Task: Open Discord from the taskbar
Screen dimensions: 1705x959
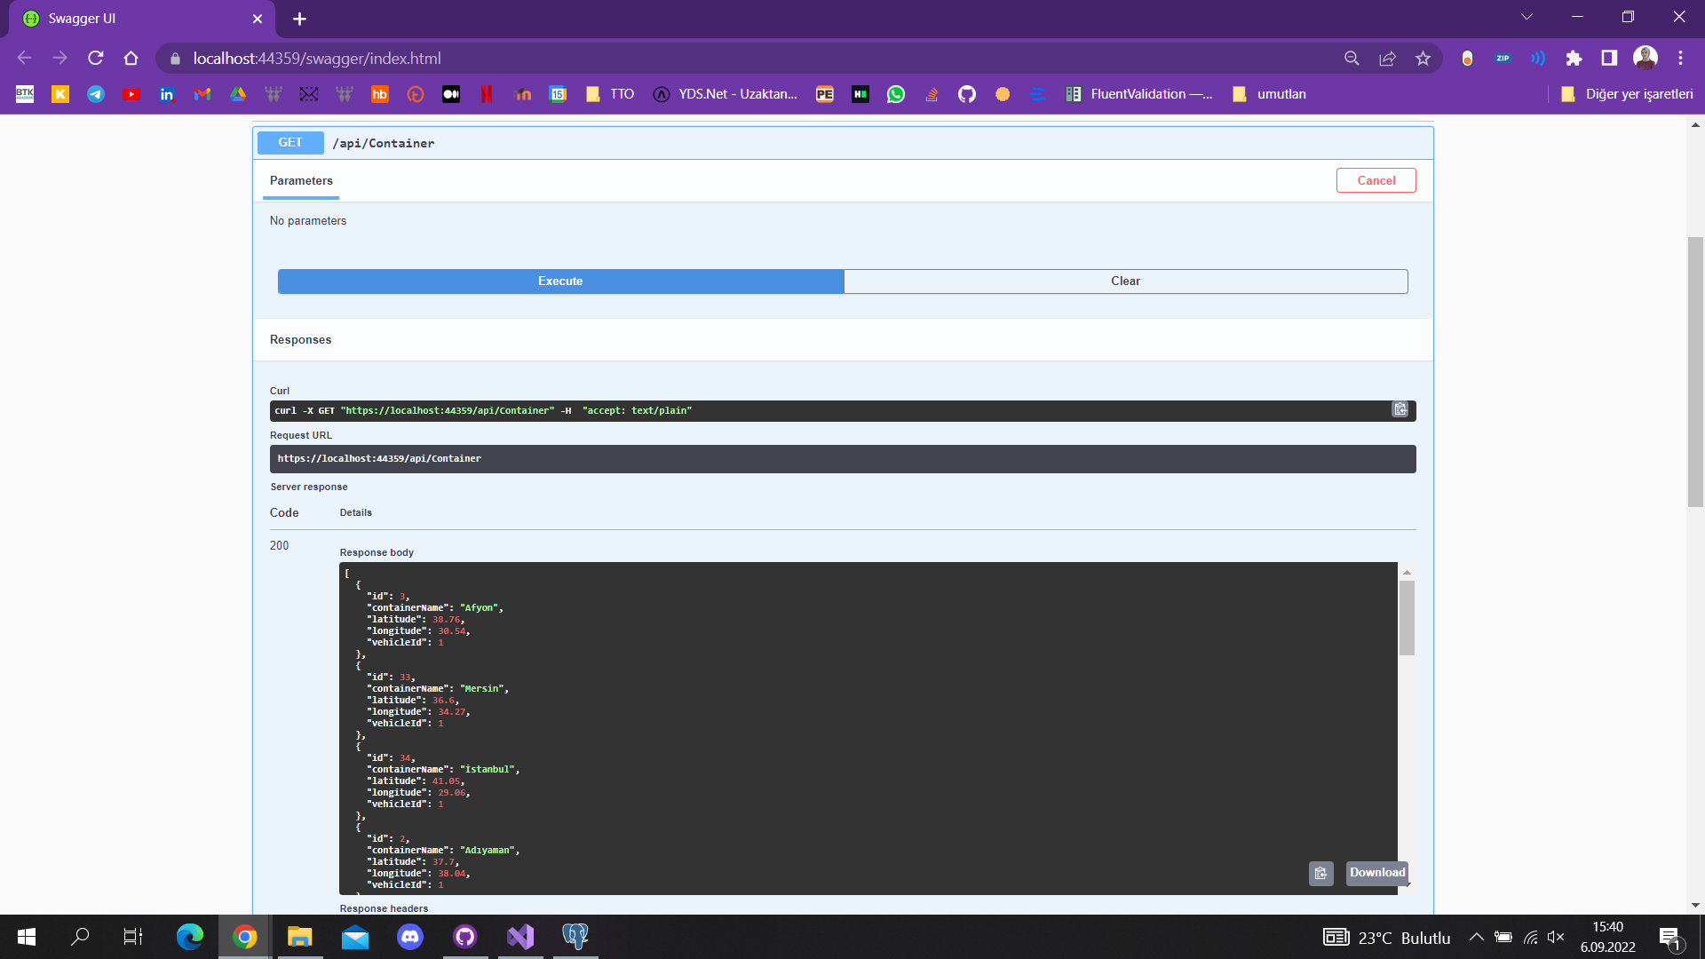Action: [409, 937]
